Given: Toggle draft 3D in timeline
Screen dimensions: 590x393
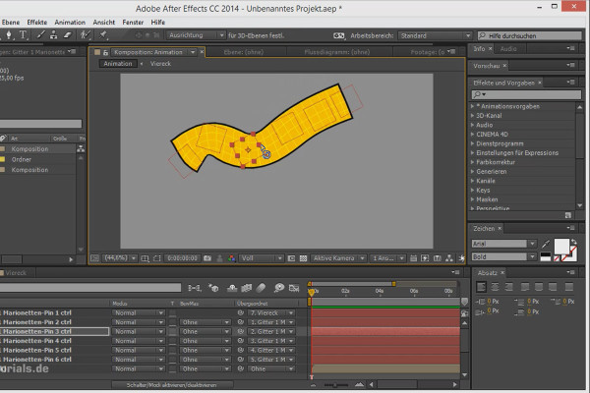Looking at the screenshot, I should pyautogui.click(x=214, y=288).
